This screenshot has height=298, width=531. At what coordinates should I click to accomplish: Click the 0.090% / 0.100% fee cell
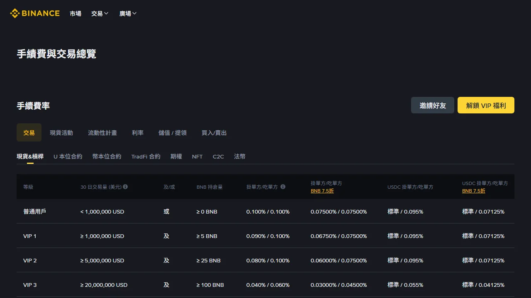(268, 236)
